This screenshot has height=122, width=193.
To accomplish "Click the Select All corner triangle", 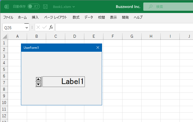I will [x=5, y=37].
